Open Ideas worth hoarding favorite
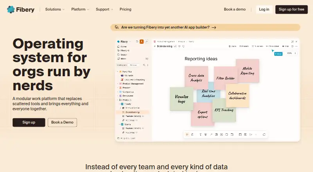313x172 pixels. [133, 80]
